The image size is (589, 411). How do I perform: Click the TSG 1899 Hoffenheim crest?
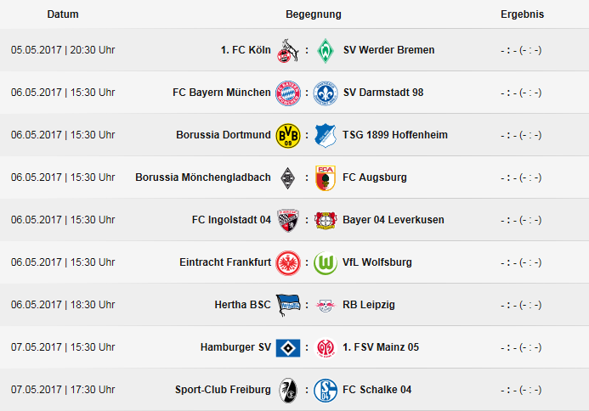coord(326,135)
